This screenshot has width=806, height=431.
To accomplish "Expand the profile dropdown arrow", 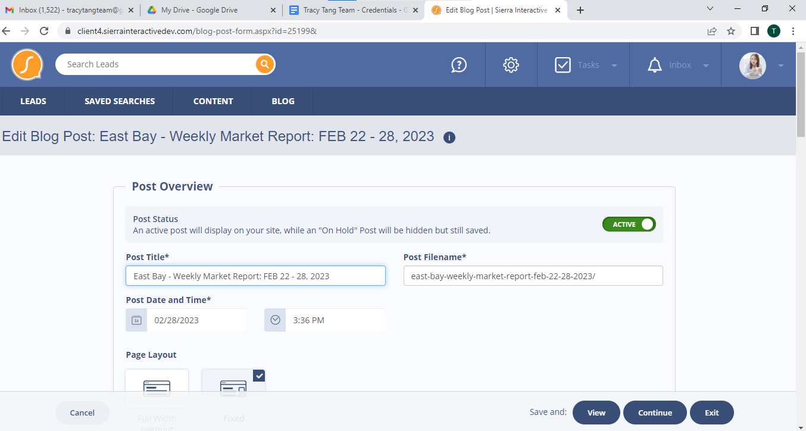I will pyautogui.click(x=781, y=65).
